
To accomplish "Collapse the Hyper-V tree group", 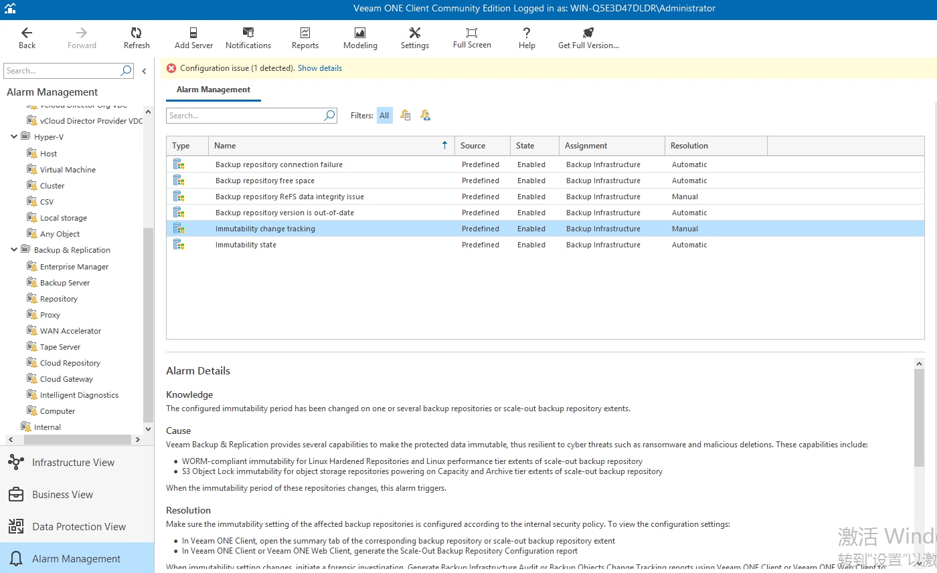I will 14,136.
